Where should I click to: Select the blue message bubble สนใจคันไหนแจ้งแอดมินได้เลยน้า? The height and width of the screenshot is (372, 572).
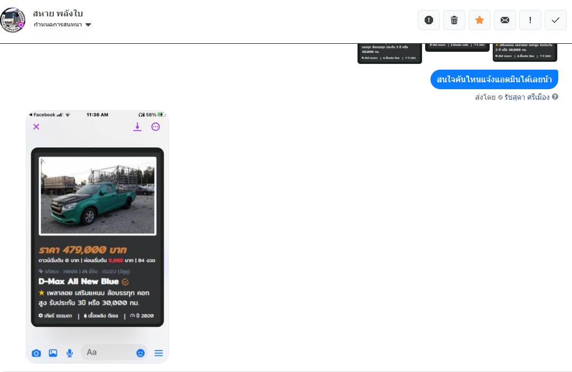(494, 80)
